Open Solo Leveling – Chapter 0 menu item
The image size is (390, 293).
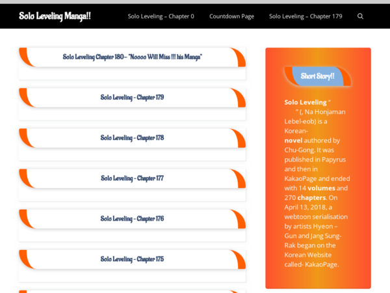161,16
